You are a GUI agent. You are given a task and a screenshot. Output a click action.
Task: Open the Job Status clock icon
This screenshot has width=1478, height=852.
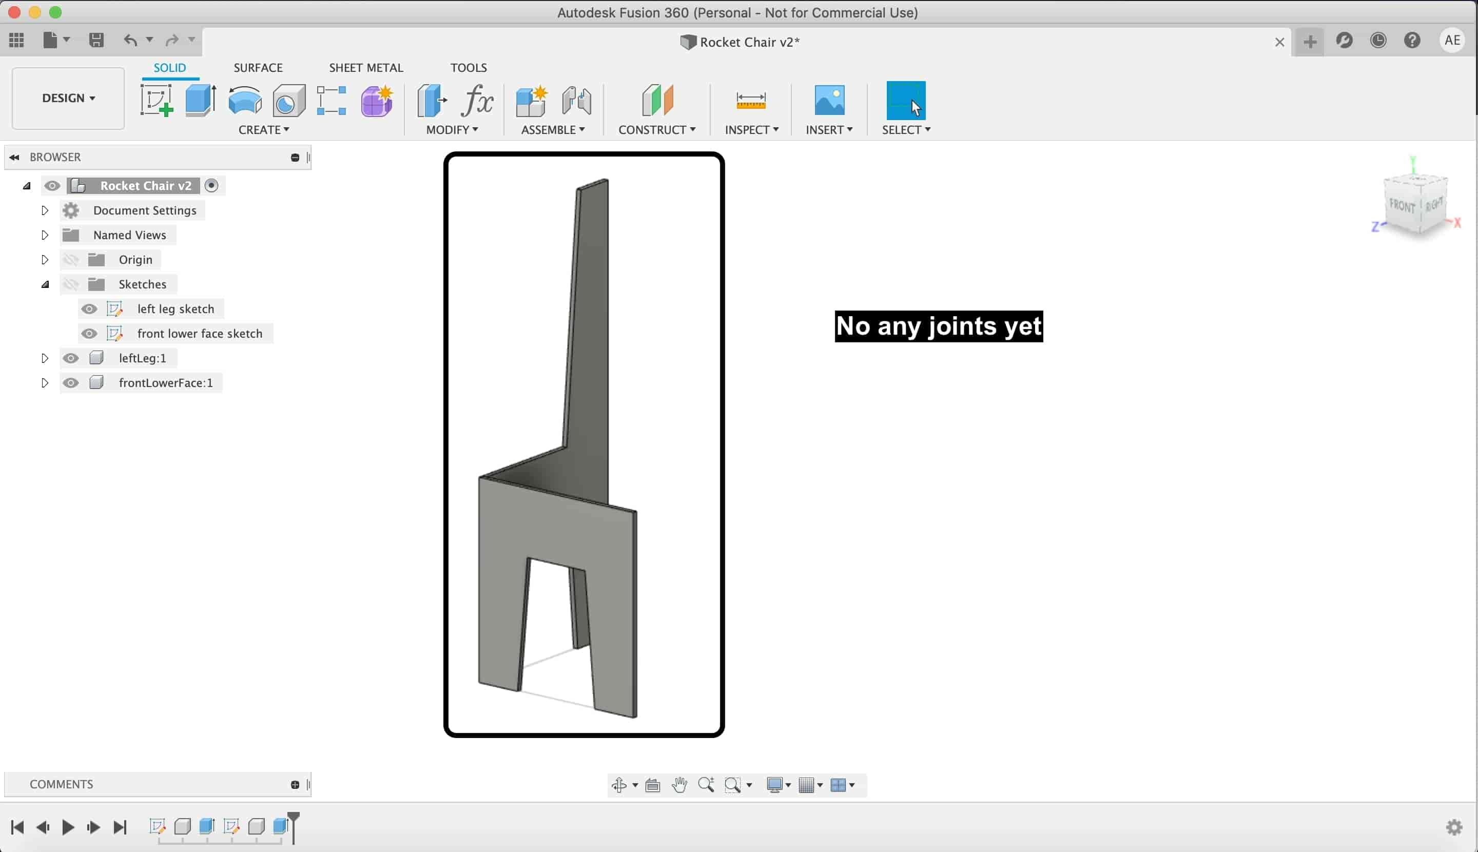1378,40
